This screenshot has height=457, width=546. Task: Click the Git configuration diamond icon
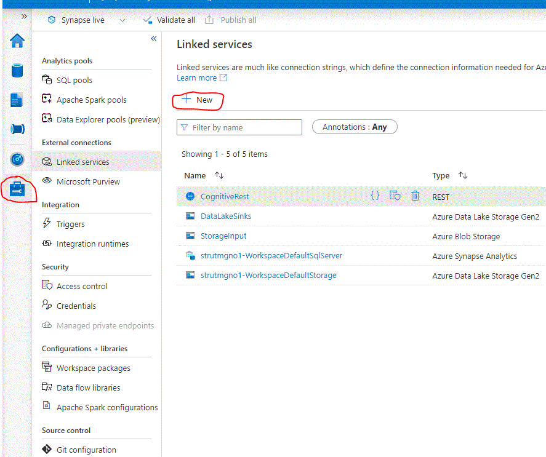(47, 450)
